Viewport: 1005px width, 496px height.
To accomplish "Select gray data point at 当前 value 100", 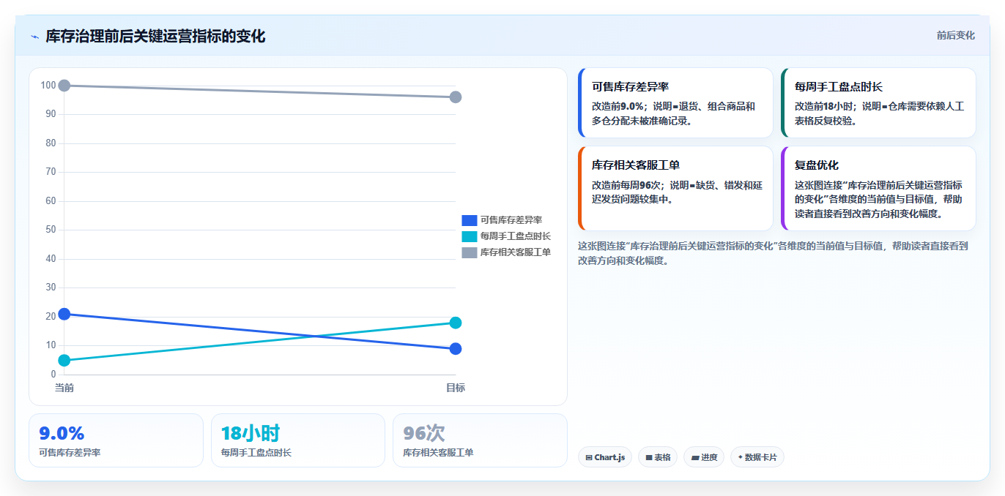I will coord(64,86).
